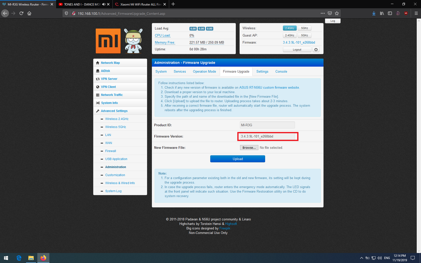Open Network Traffic in the sidebar
421x263 pixels.
(120, 95)
